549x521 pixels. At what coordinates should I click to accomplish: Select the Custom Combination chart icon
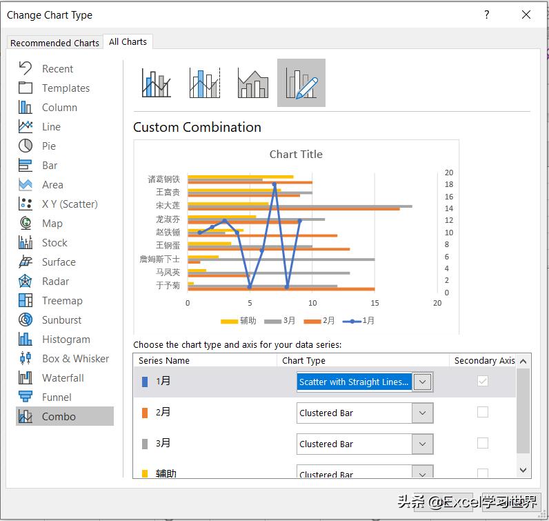point(301,83)
